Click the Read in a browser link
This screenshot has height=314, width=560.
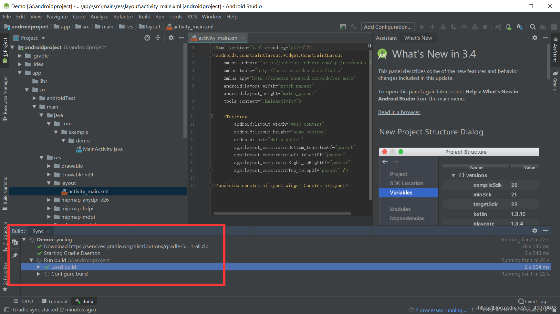(399, 112)
